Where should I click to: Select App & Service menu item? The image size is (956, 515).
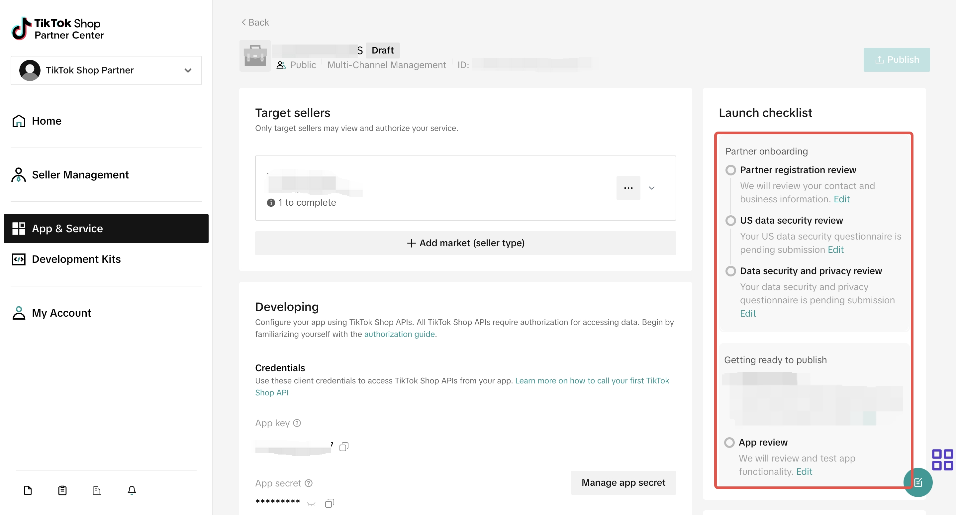click(106, 228)
